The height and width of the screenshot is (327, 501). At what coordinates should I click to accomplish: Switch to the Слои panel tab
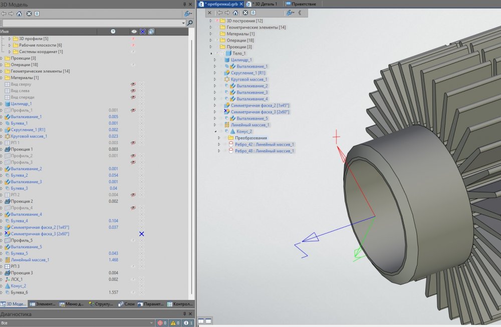(x=126, y=304)
